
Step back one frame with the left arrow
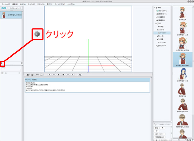[x=54, y=75]
